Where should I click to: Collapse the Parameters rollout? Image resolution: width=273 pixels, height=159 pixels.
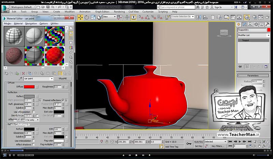[253, 76]
